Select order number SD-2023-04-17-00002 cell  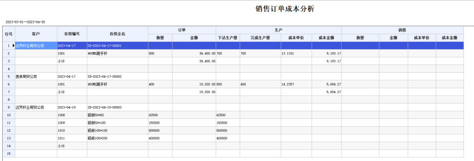coord(118,76)
